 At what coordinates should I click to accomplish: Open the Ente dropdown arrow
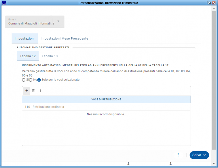(58, 21)
